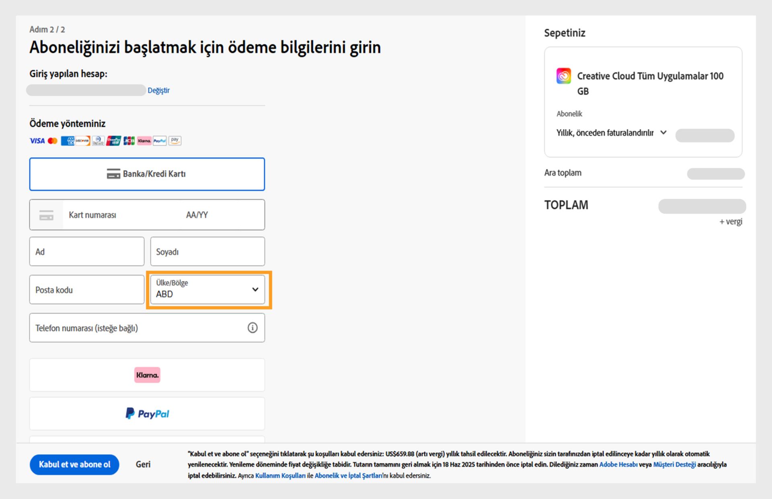Viewport: 772px width, 499px height.
Task: Click the phone number info icon
Action: click(x=252, y=328)
